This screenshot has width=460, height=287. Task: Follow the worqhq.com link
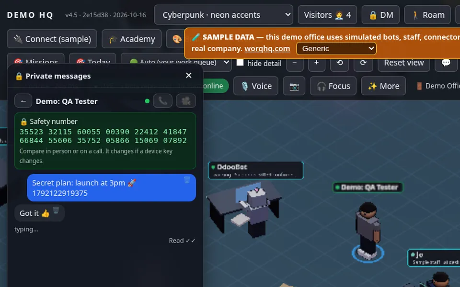click(x=267, y=49)
